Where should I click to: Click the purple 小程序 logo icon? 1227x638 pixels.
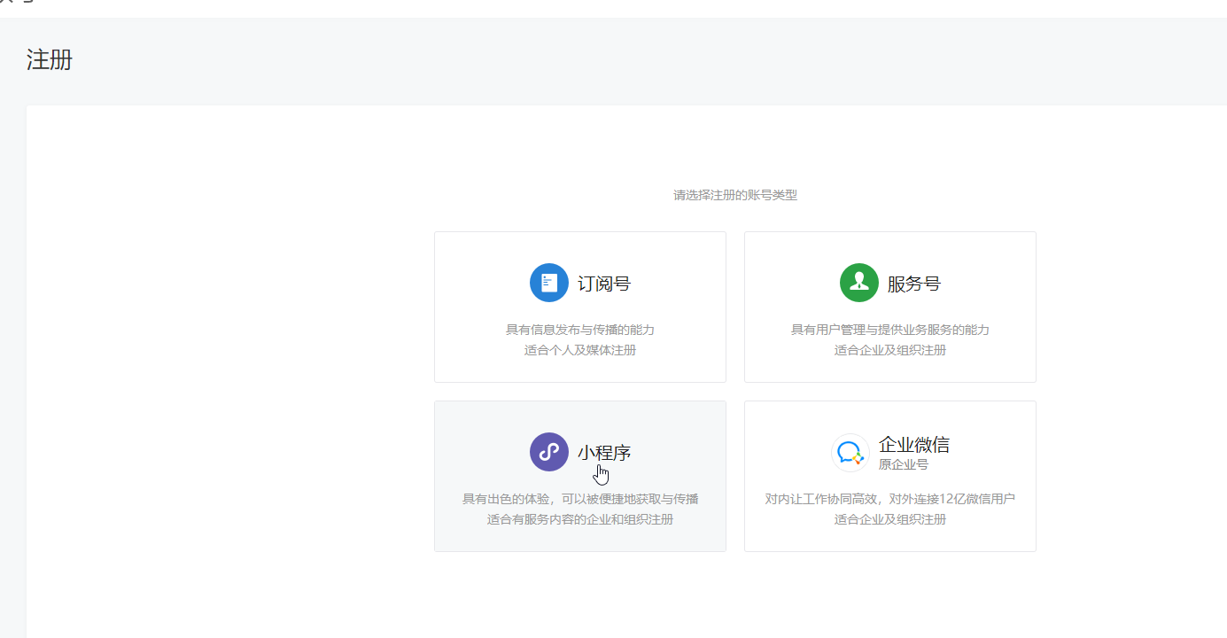[549, 452]
